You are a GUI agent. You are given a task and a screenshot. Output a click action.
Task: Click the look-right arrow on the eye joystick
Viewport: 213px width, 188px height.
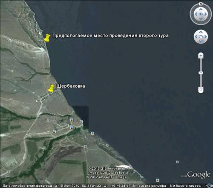coord(205,14)
